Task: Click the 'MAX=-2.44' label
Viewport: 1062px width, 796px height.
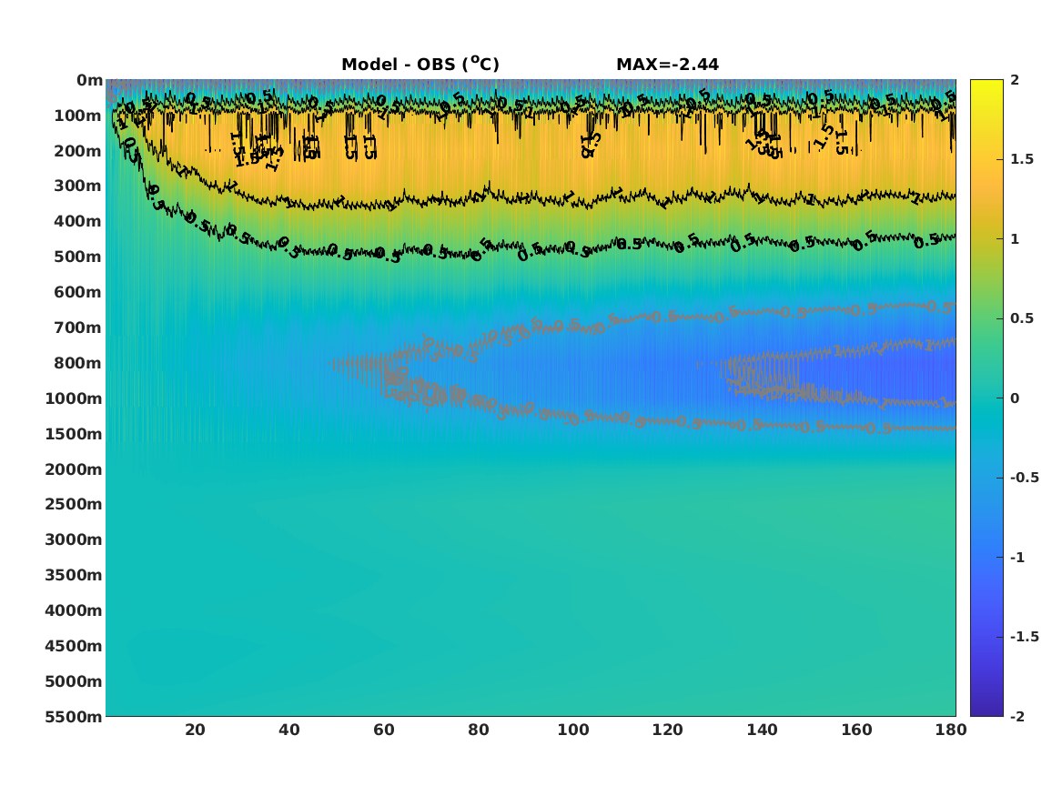Action: coord(667,65)
